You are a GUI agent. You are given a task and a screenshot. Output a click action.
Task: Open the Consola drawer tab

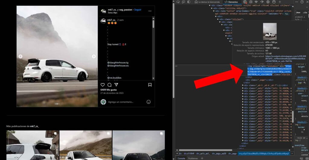click(181, 158)
